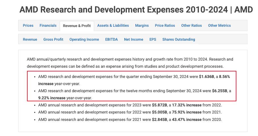
Task: Click the Revenue sub-tab link
Action: pyautogui.click(x=30, y=40)
